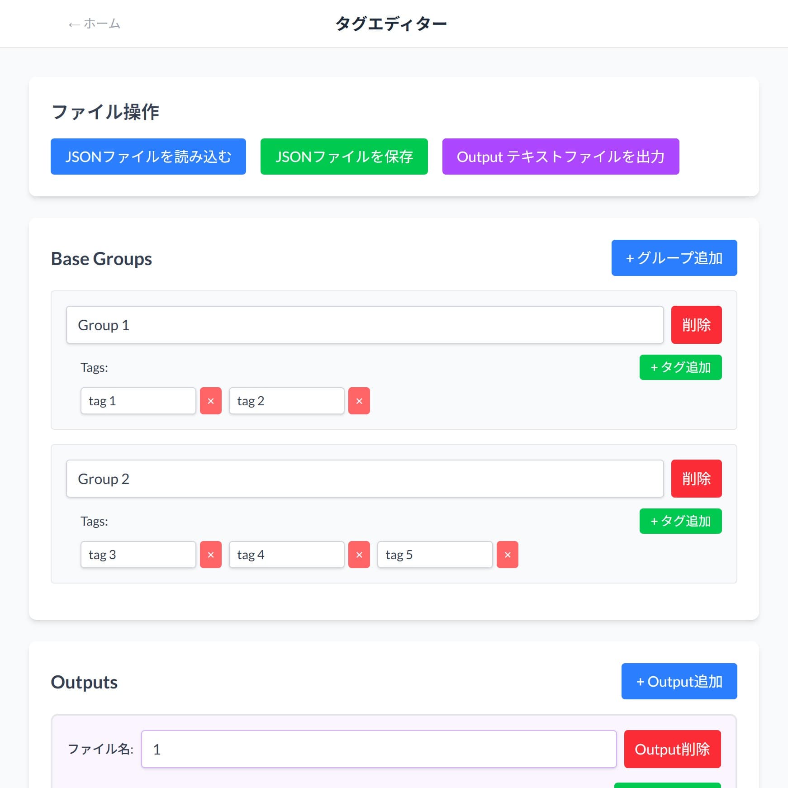
Task: Select the ファイル名 input field
Action: (379, 749)
